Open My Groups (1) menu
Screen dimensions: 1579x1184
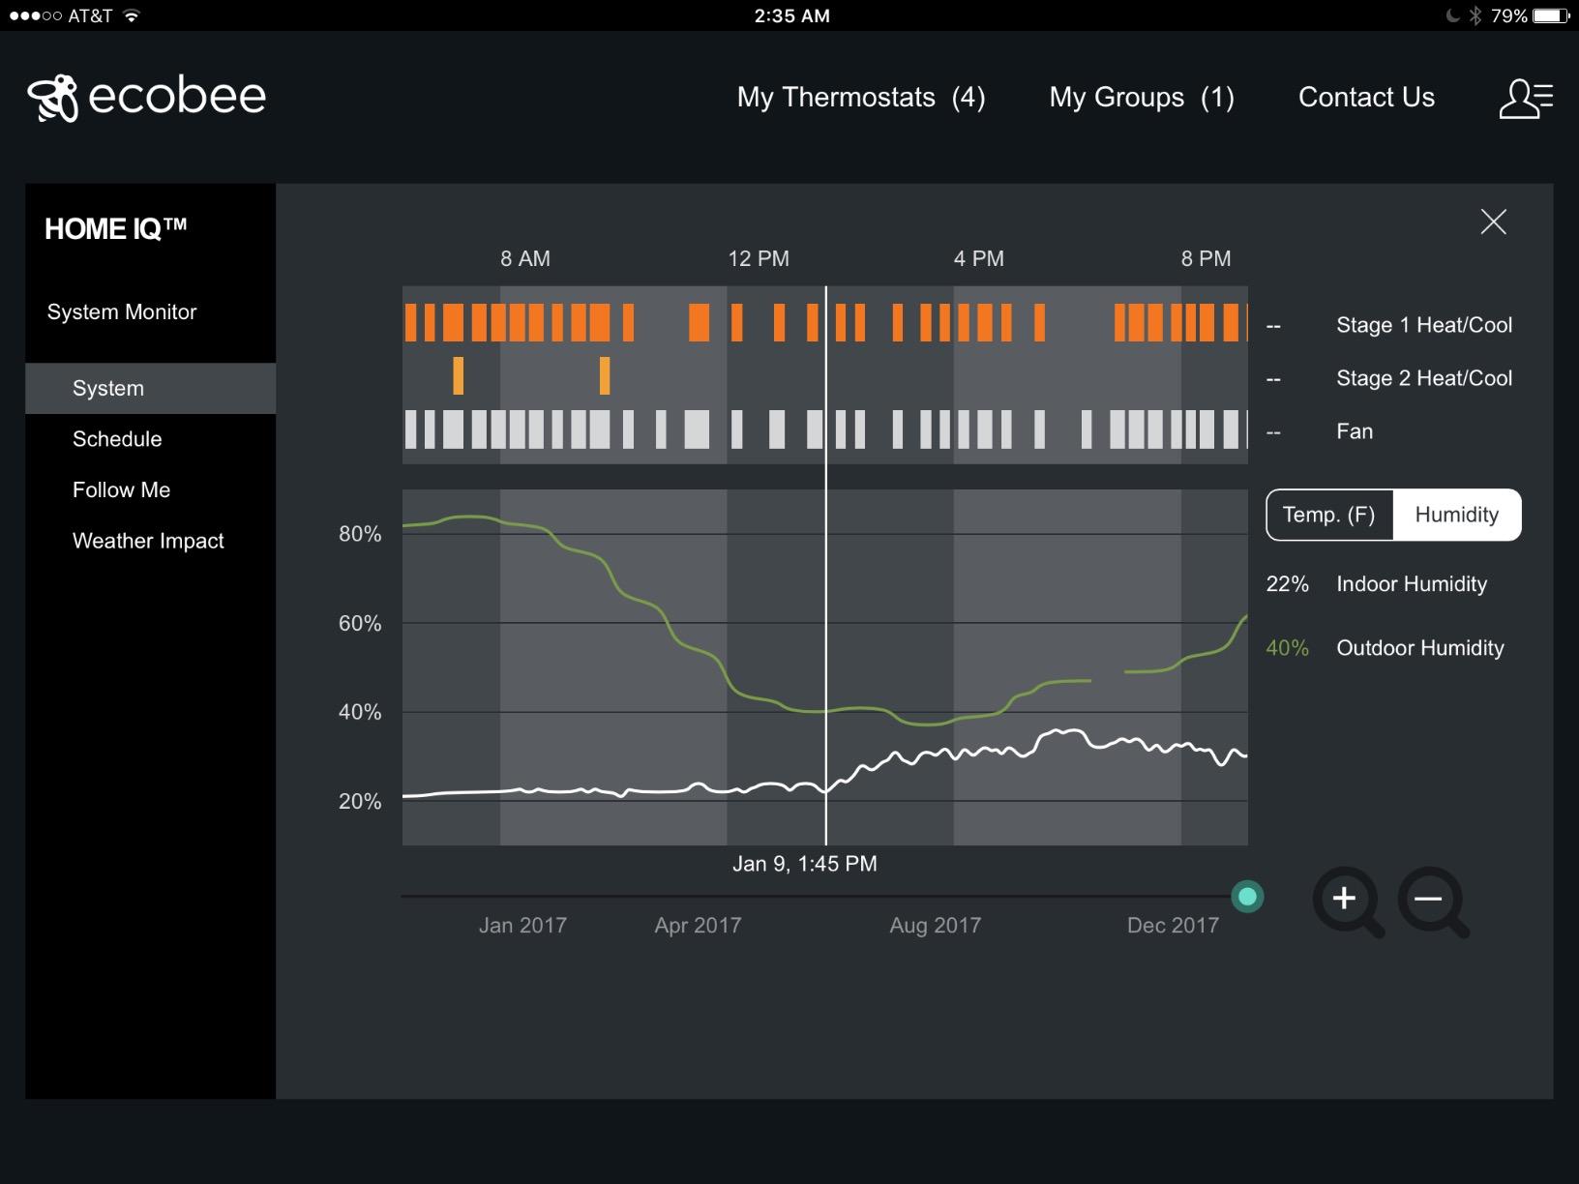click(x=1141, y=98)
